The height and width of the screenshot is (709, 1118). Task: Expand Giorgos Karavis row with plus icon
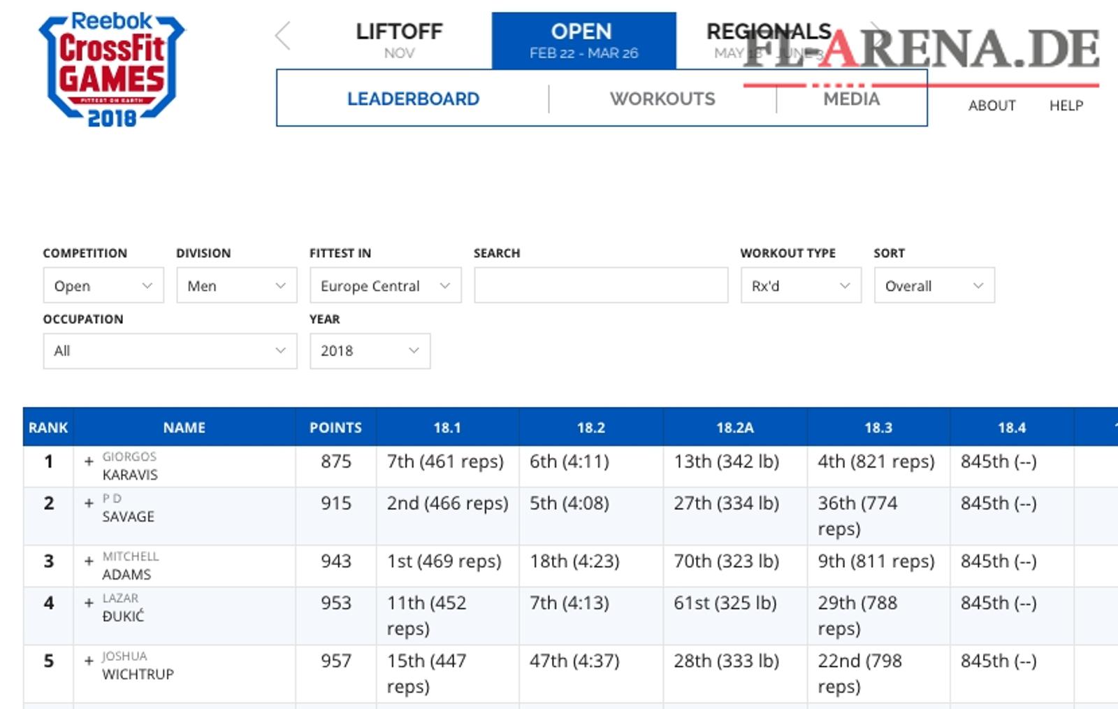(89, 461)
